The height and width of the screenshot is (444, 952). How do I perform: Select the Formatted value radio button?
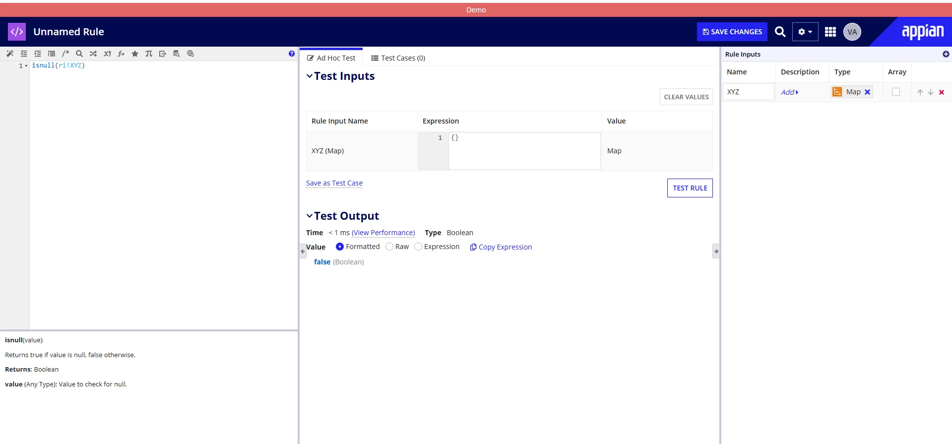[340, 247]
